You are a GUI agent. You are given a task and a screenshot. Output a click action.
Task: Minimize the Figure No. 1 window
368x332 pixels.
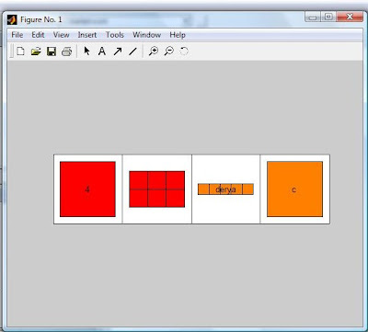click(x=313, y=17)
